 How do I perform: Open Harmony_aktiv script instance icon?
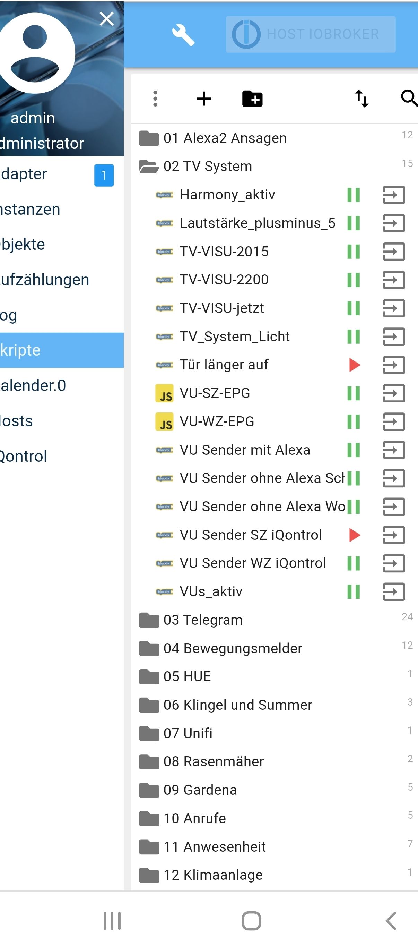394,195
